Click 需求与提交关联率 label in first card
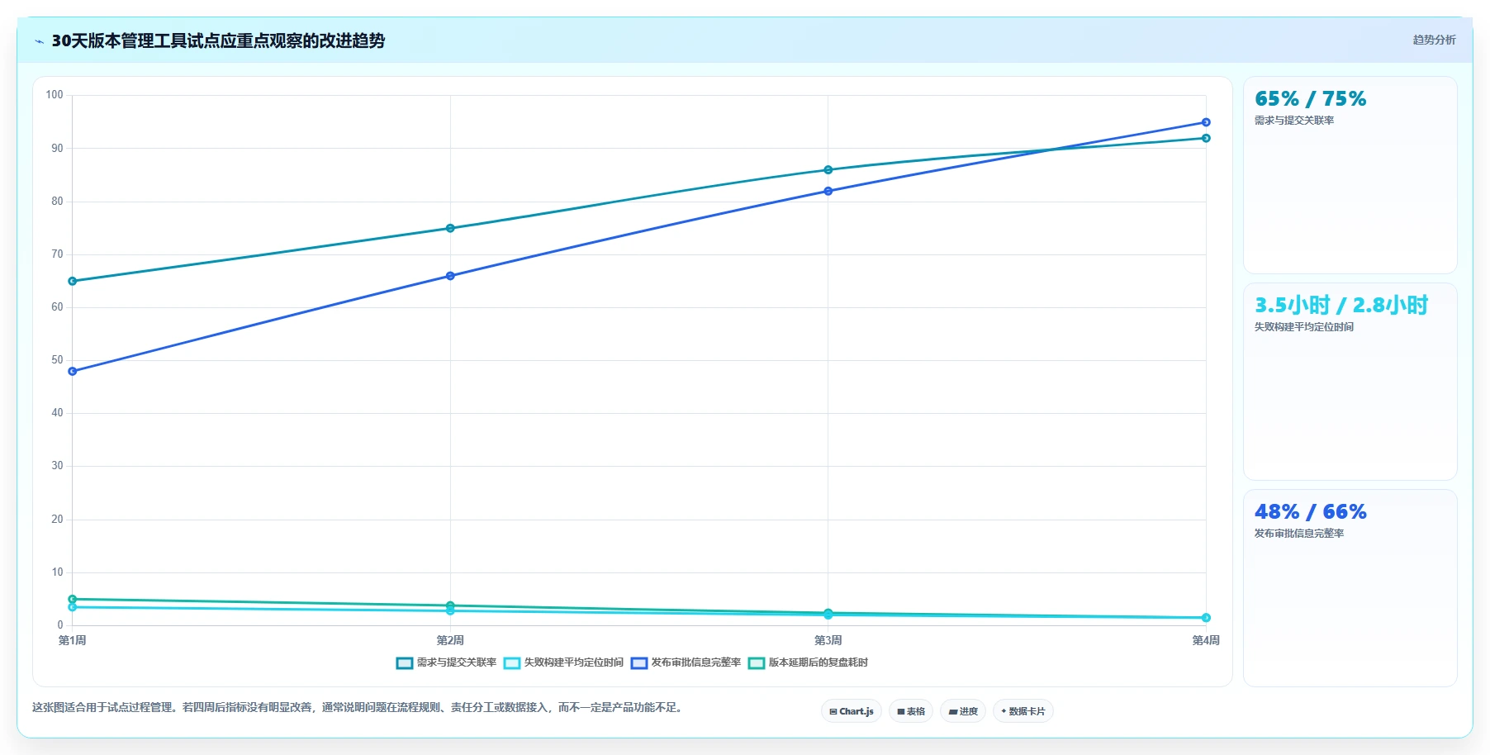The image size is (1490, 755). pos(1294,121)
